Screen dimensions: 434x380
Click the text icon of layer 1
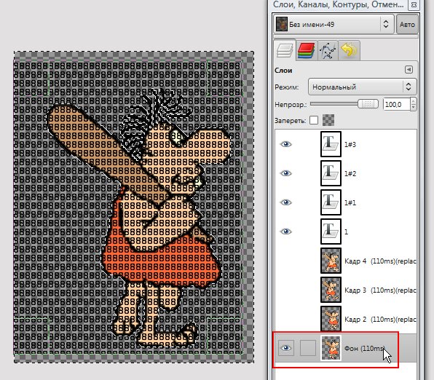click(x=331, y=231)
